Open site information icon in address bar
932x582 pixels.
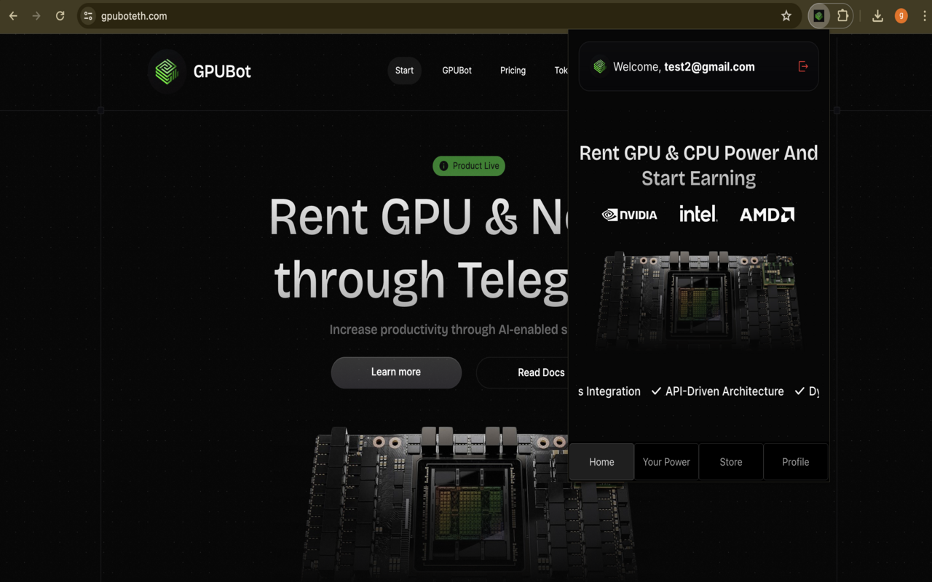pyautogui.click(x=88, y=15)
